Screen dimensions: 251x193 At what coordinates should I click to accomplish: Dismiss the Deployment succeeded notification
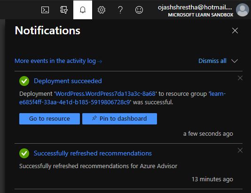(240, 78)
